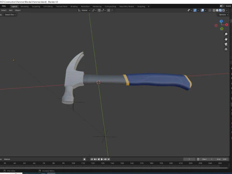Open the timeline Marker menu
This screenshot has width=232, height=174.
coord(7,159)
